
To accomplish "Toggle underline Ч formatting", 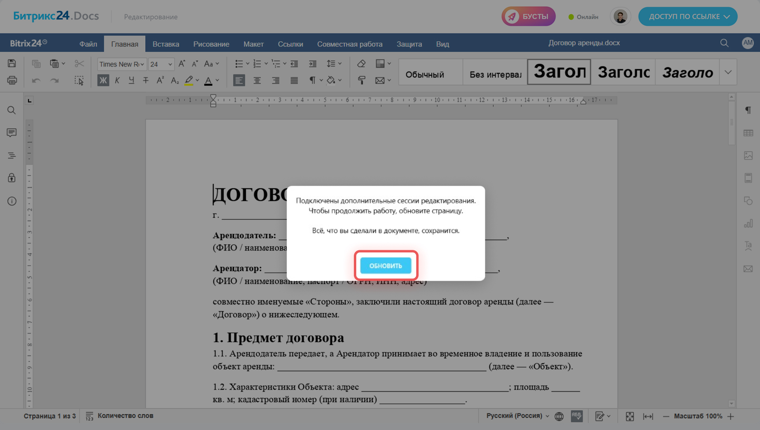I will click(x=131, y=80).
